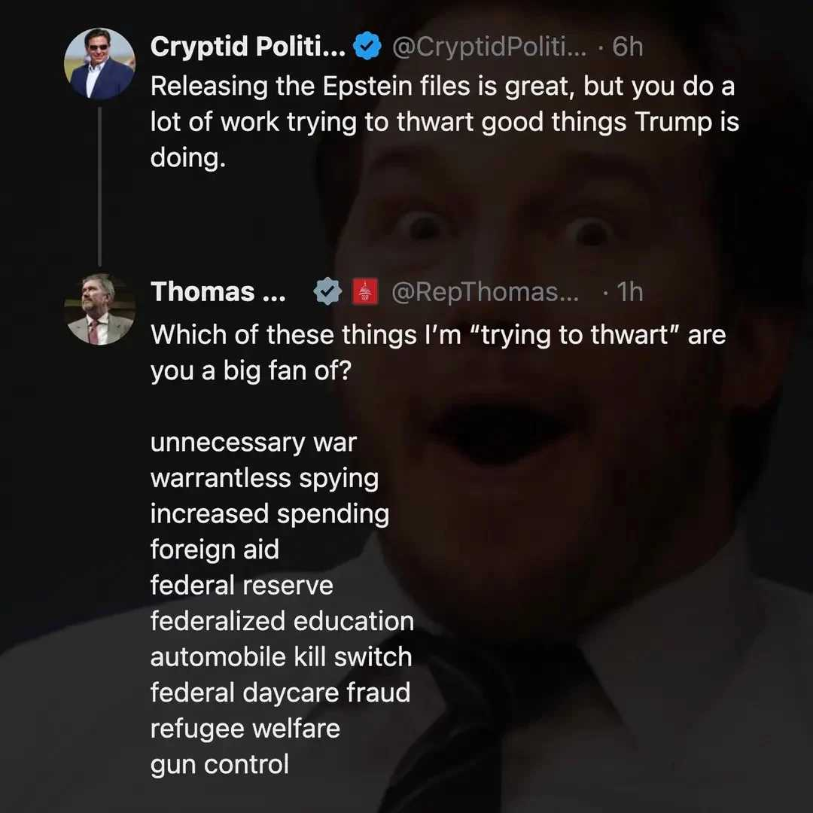Viewport: 813px width, 813px height.
Task: Click the Cryptid Politi display name
Action: click(248, 47)
